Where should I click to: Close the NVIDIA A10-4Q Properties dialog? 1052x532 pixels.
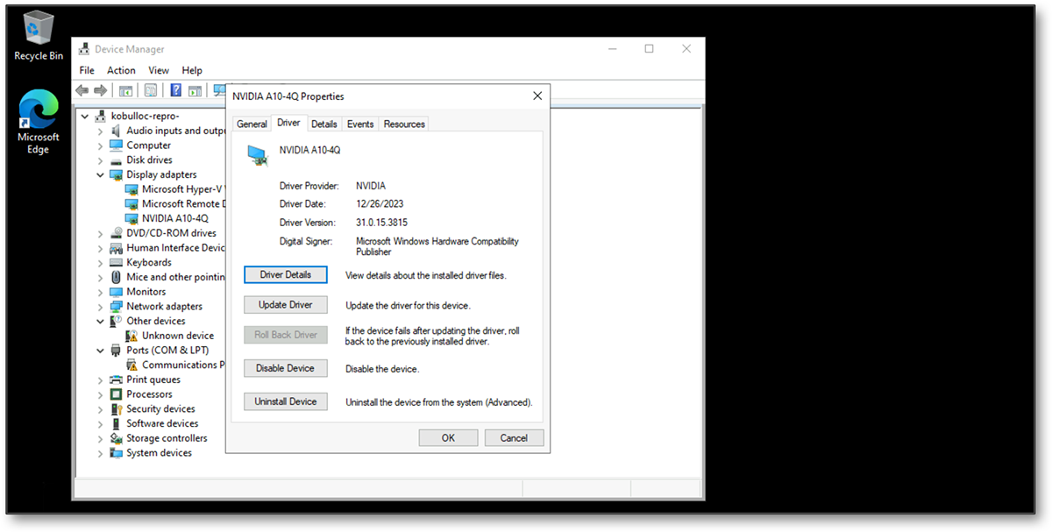pyautogui.click(x=537, y=96)
